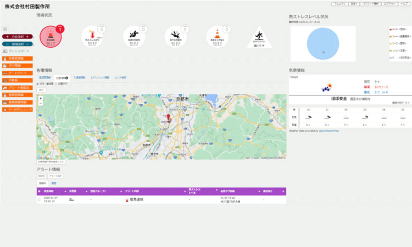
Task: Check the alert row checkbox
Action: [39, 200]
